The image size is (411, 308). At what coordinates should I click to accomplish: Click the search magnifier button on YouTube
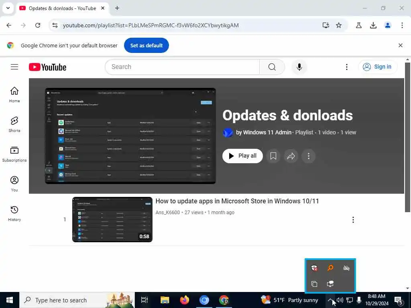(272, 67)
